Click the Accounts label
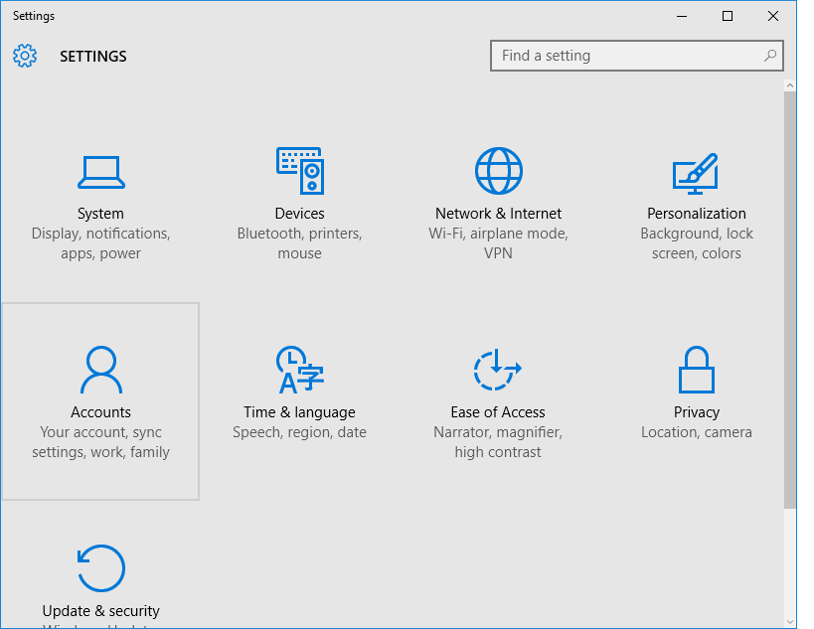Image resolution: width=814 pixels, height=629 pixels. 100,412
